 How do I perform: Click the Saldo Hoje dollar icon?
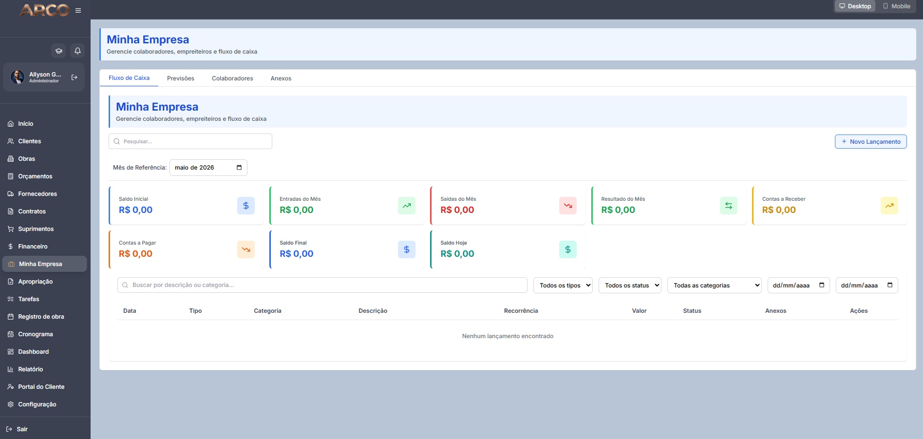(x=568, y=249)
